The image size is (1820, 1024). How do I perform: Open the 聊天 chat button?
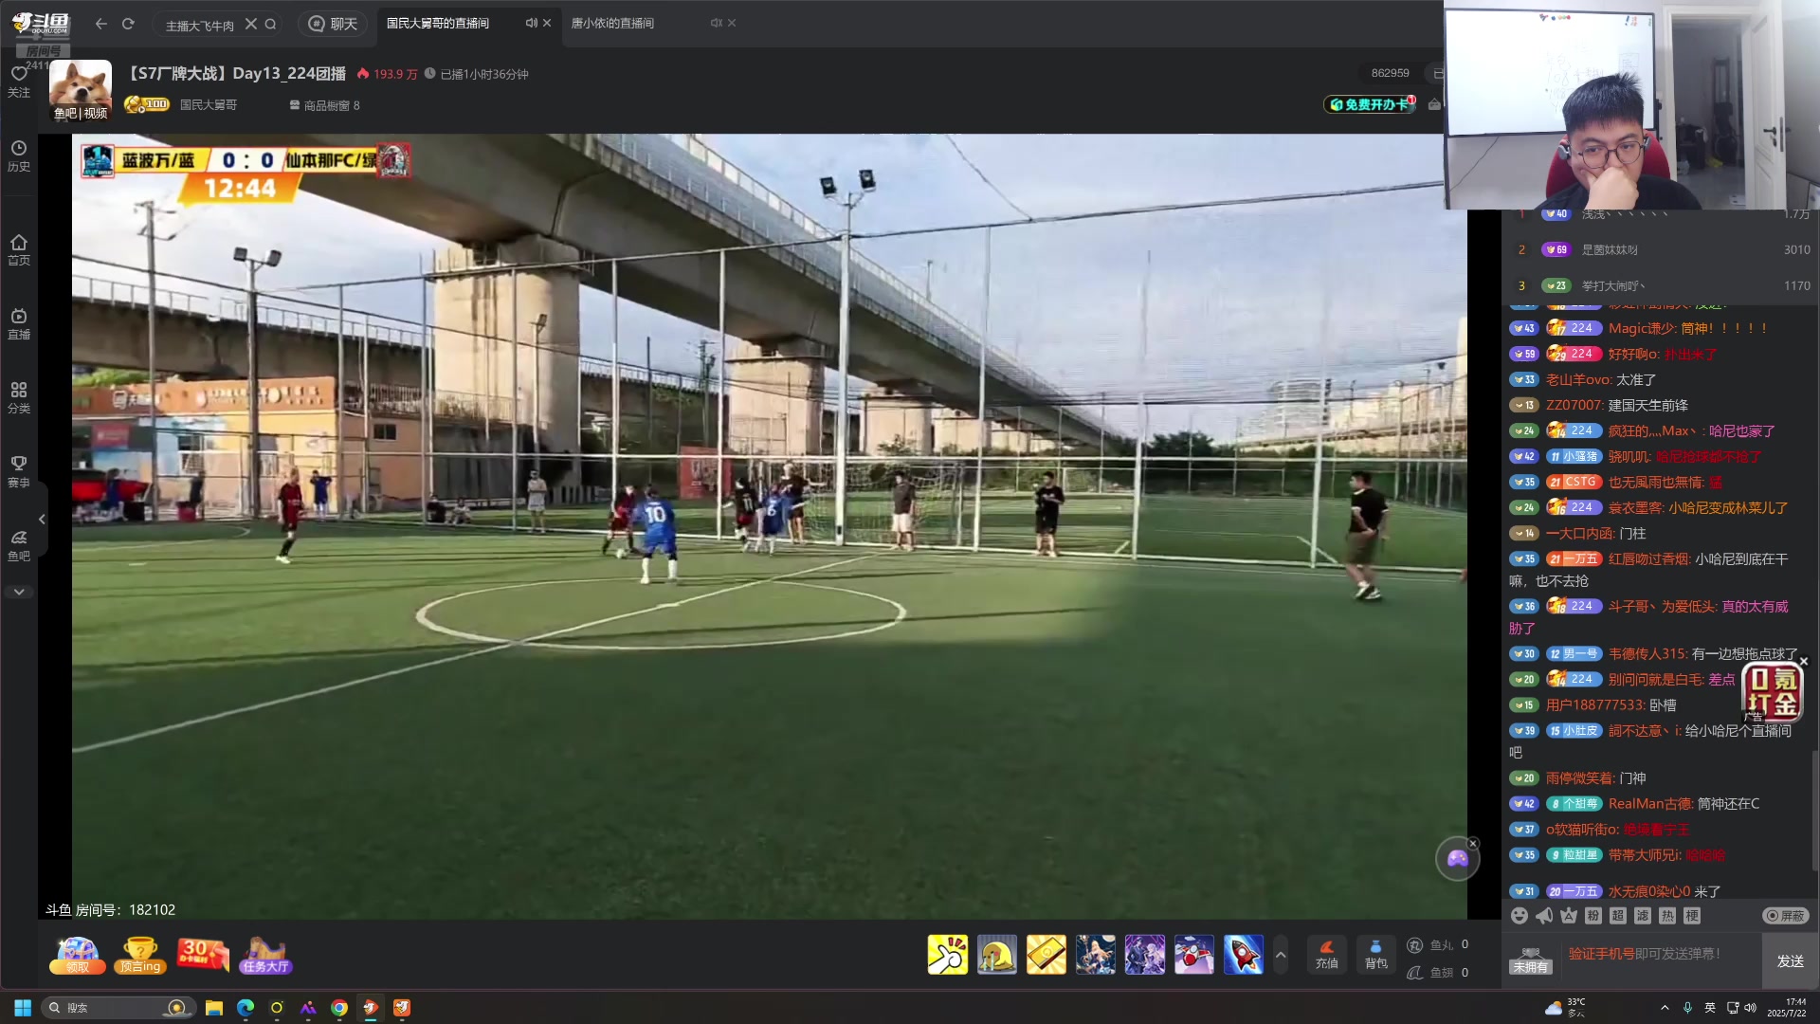click(333, 24)
